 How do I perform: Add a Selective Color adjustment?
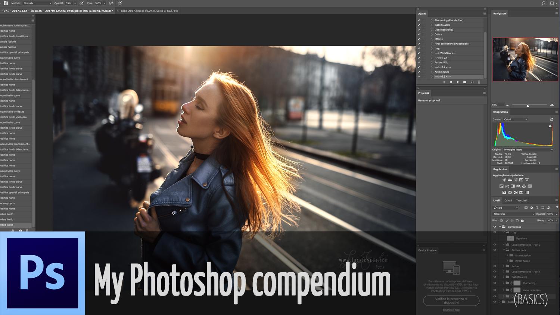point(521,193)
